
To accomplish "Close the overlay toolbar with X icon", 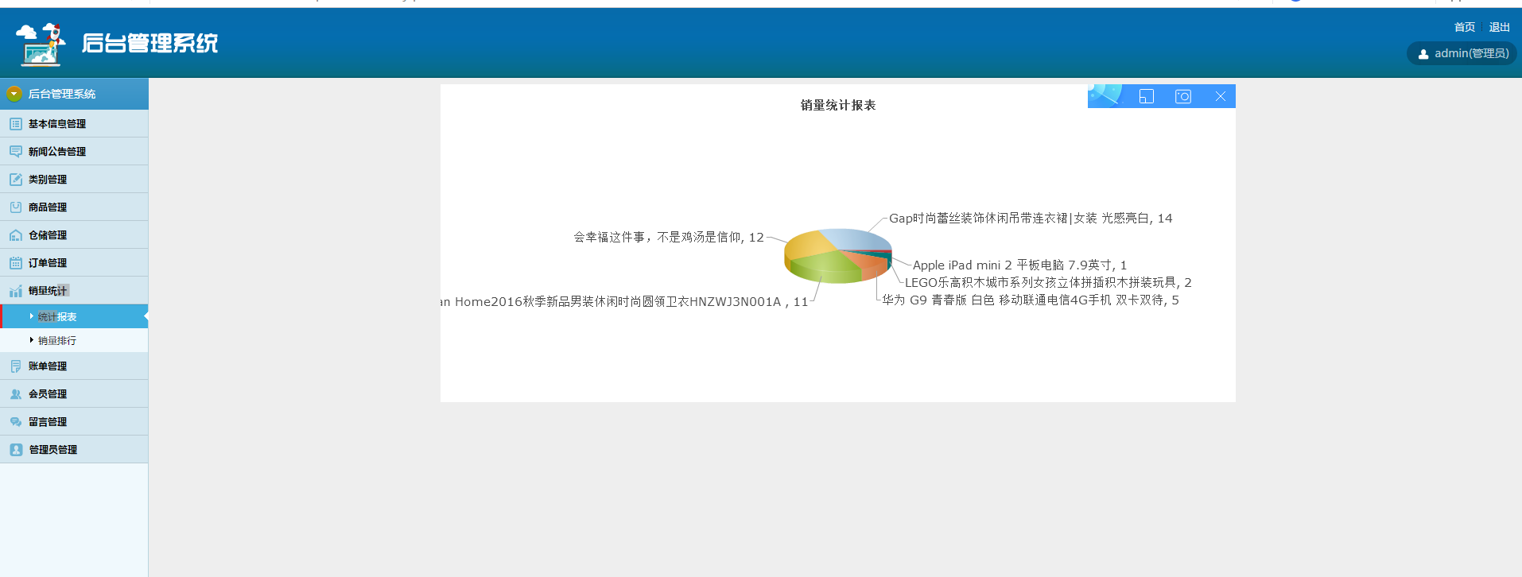I will 1221,96.
